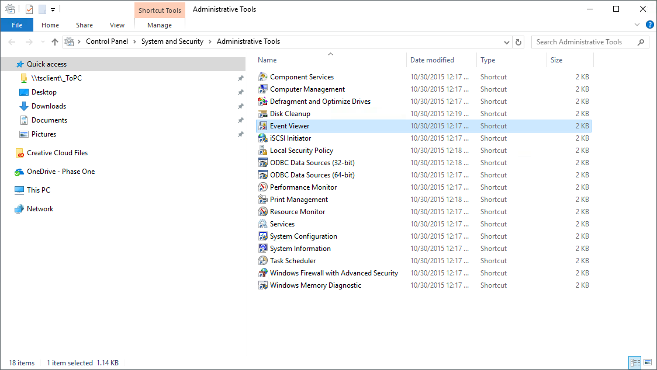Image resolution: width=657 pixels, height=370 pixels.
Task: Select ODBC Data Sources (32-bit) icon
Action: [x=262, y=163]
